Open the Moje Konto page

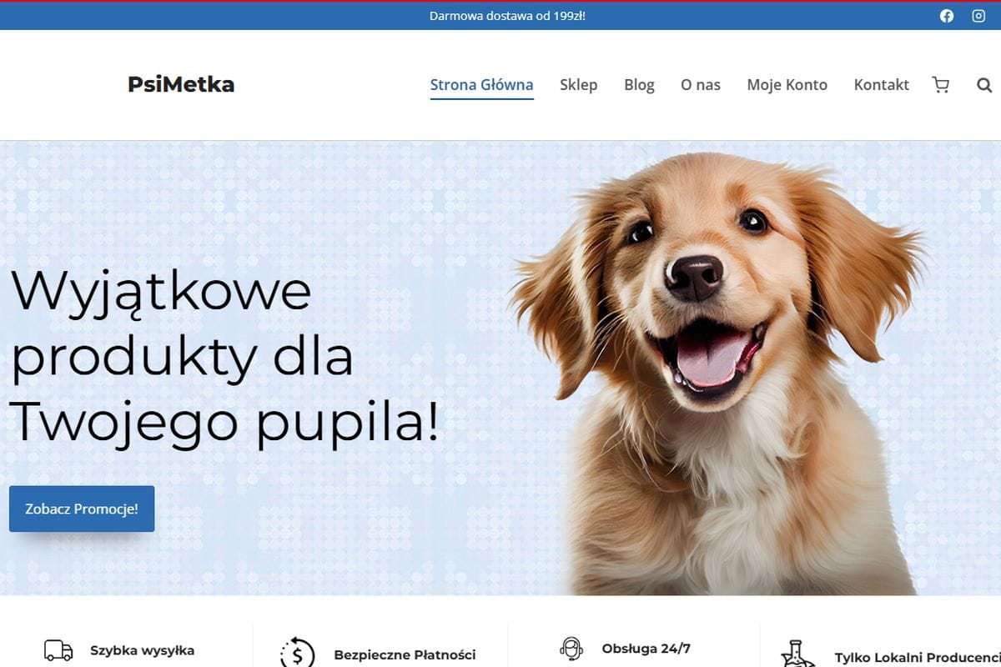pyautogui.click(x=787, y=85)
